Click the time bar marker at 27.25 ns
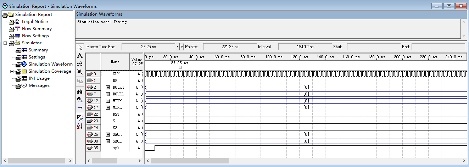 (x=180, y=67)
